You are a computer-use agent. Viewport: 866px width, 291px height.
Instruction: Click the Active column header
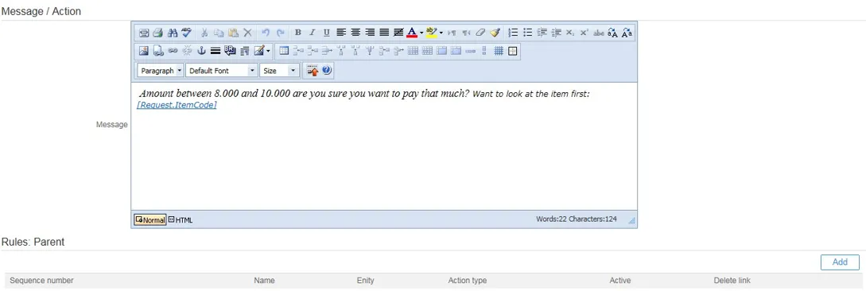[620, 281]
